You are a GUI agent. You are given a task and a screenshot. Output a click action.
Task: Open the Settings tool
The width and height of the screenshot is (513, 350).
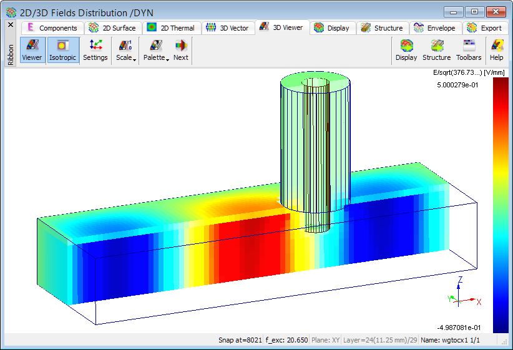95,50
